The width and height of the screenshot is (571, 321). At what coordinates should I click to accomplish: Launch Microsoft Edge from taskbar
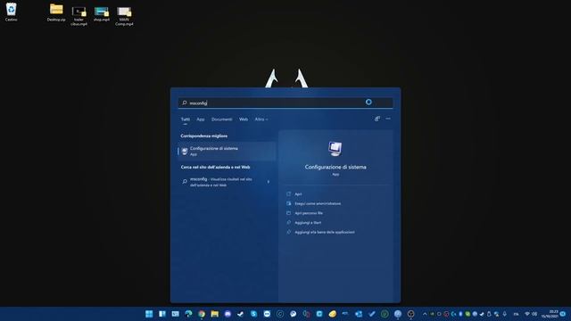188,314
